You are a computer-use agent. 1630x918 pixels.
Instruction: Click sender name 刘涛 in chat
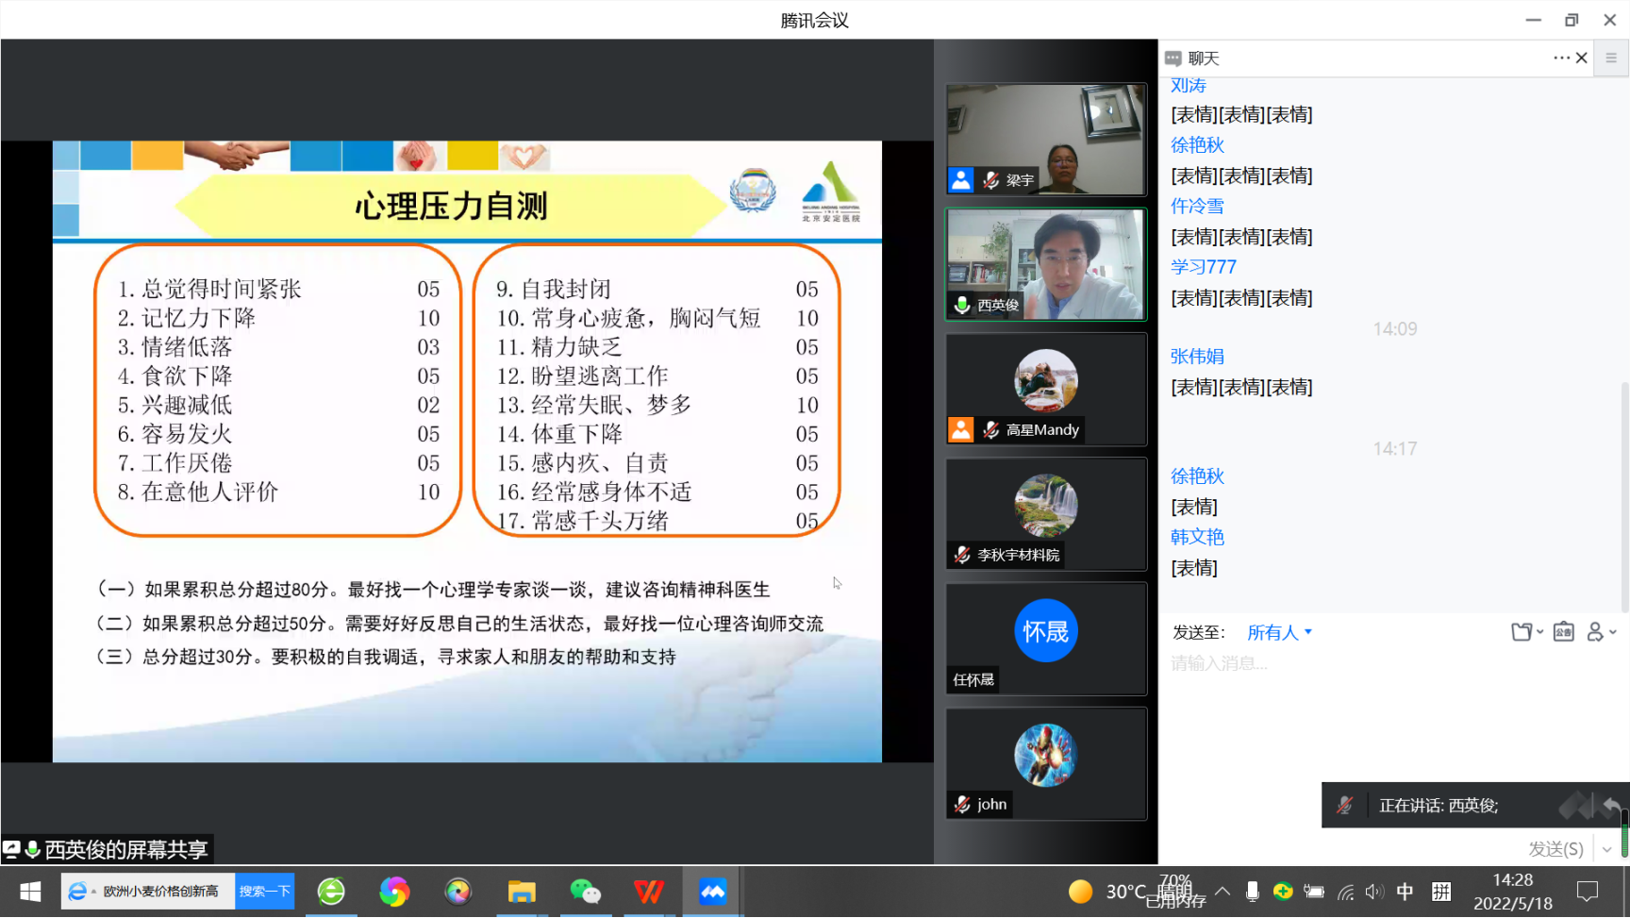pyautogui.click(x=1189, y=86)
